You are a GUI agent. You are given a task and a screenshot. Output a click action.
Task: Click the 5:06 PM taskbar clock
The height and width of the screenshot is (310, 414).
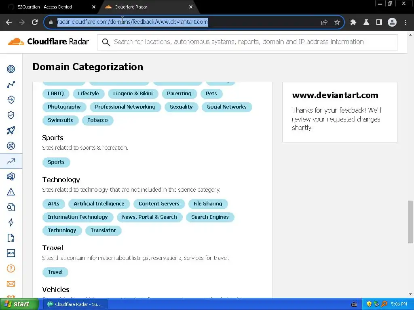(x=399, y=304)
